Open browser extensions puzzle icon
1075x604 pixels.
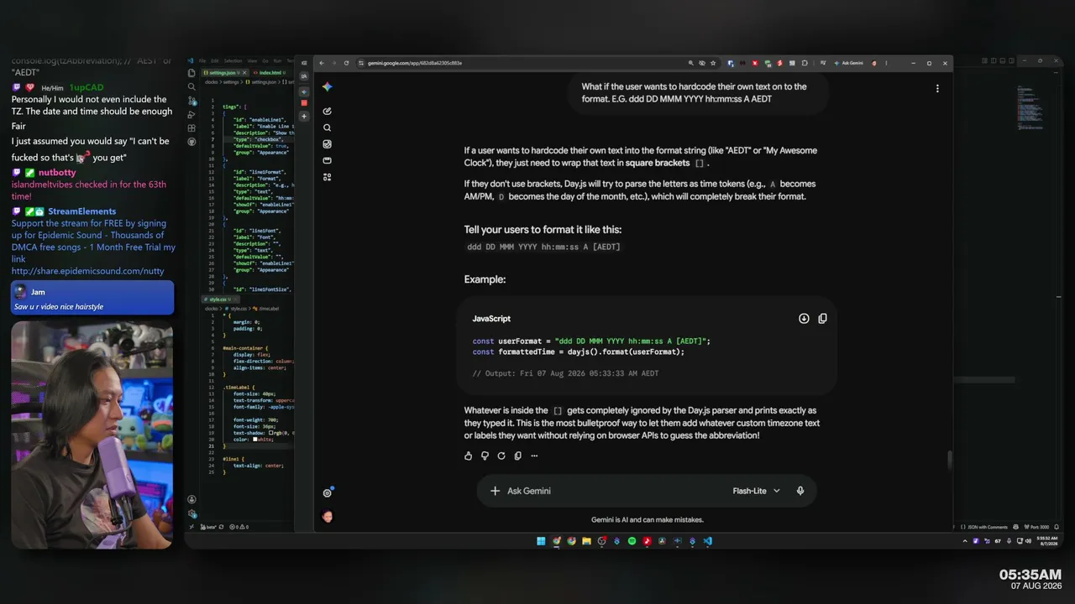pos(805,63)
